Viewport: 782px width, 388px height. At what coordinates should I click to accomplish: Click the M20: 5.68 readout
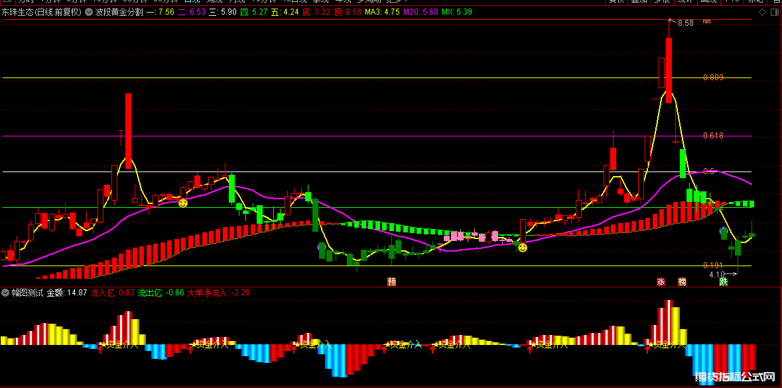[x=421, y=12]
